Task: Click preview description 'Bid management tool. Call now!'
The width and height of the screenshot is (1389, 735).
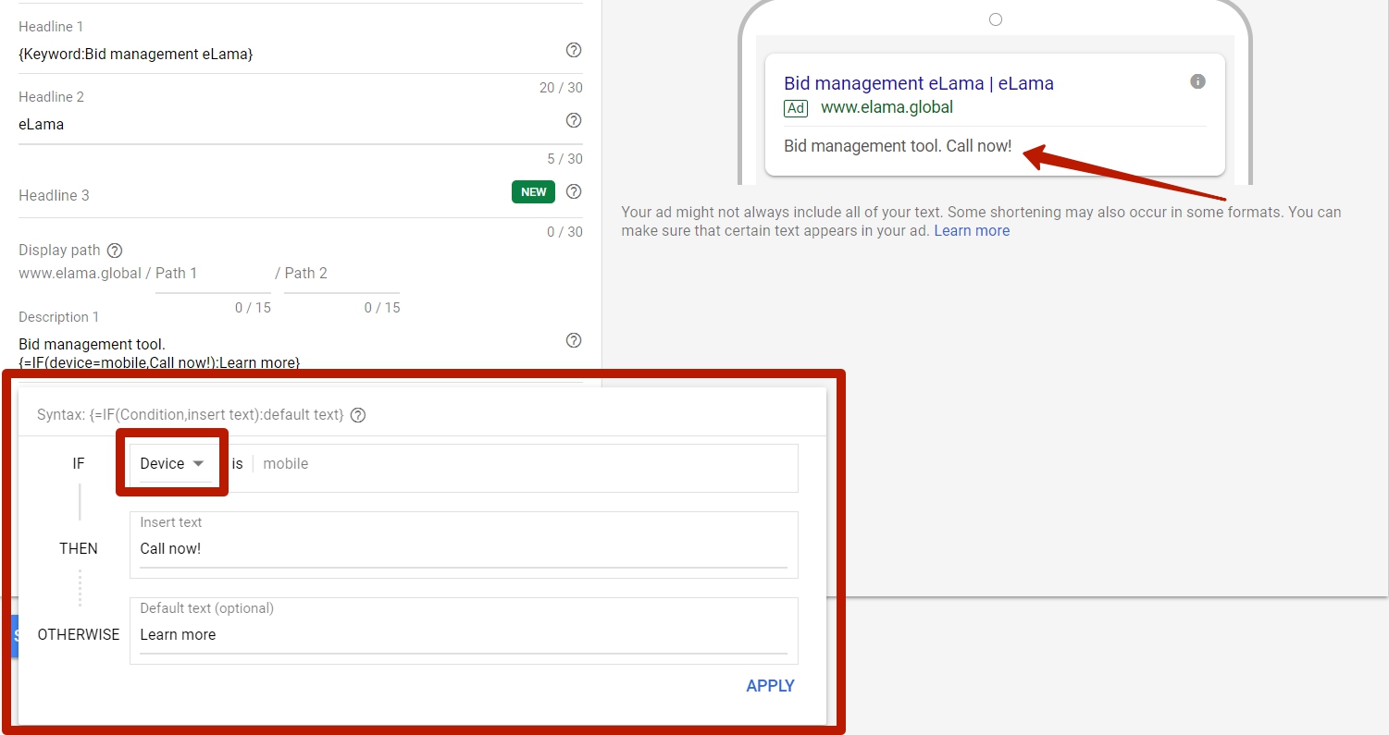Action: point(898,146)
